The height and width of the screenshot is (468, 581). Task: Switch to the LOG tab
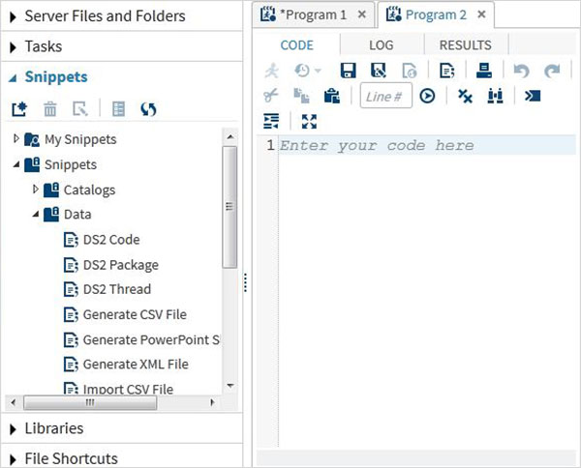click(382, 44)
